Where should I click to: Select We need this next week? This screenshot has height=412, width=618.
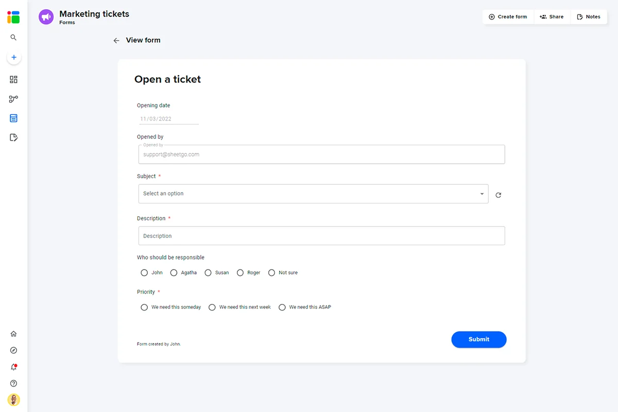tap(212, 307)
